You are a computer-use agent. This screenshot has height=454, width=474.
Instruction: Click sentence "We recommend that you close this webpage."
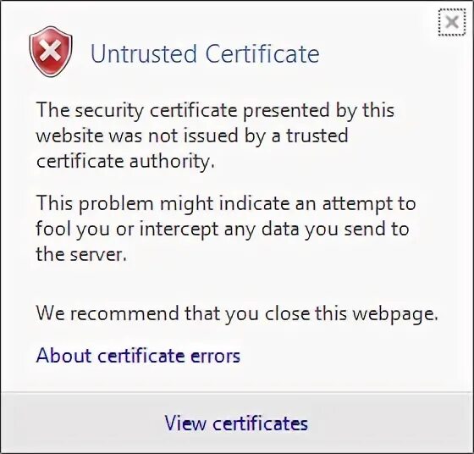pos(237,313)
